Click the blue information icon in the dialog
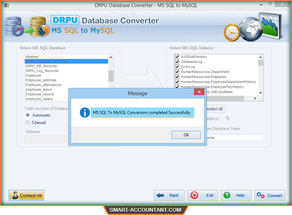 click(x=85, y=113)
